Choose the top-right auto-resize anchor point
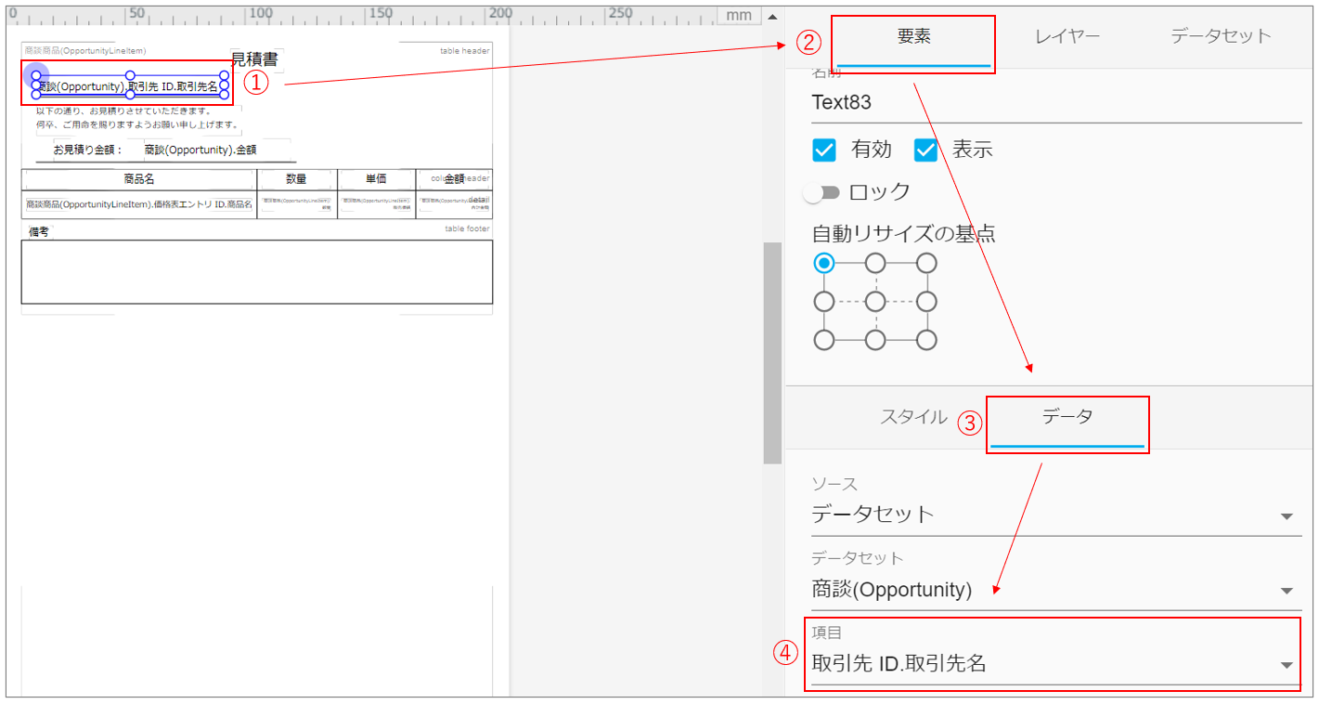Screen dimensions: 1319x704 926,264
